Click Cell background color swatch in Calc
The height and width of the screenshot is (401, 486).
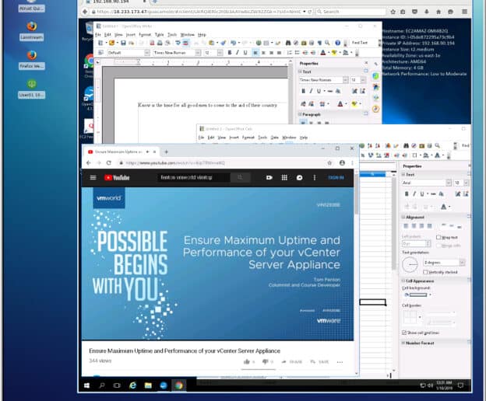coord(417,295)
